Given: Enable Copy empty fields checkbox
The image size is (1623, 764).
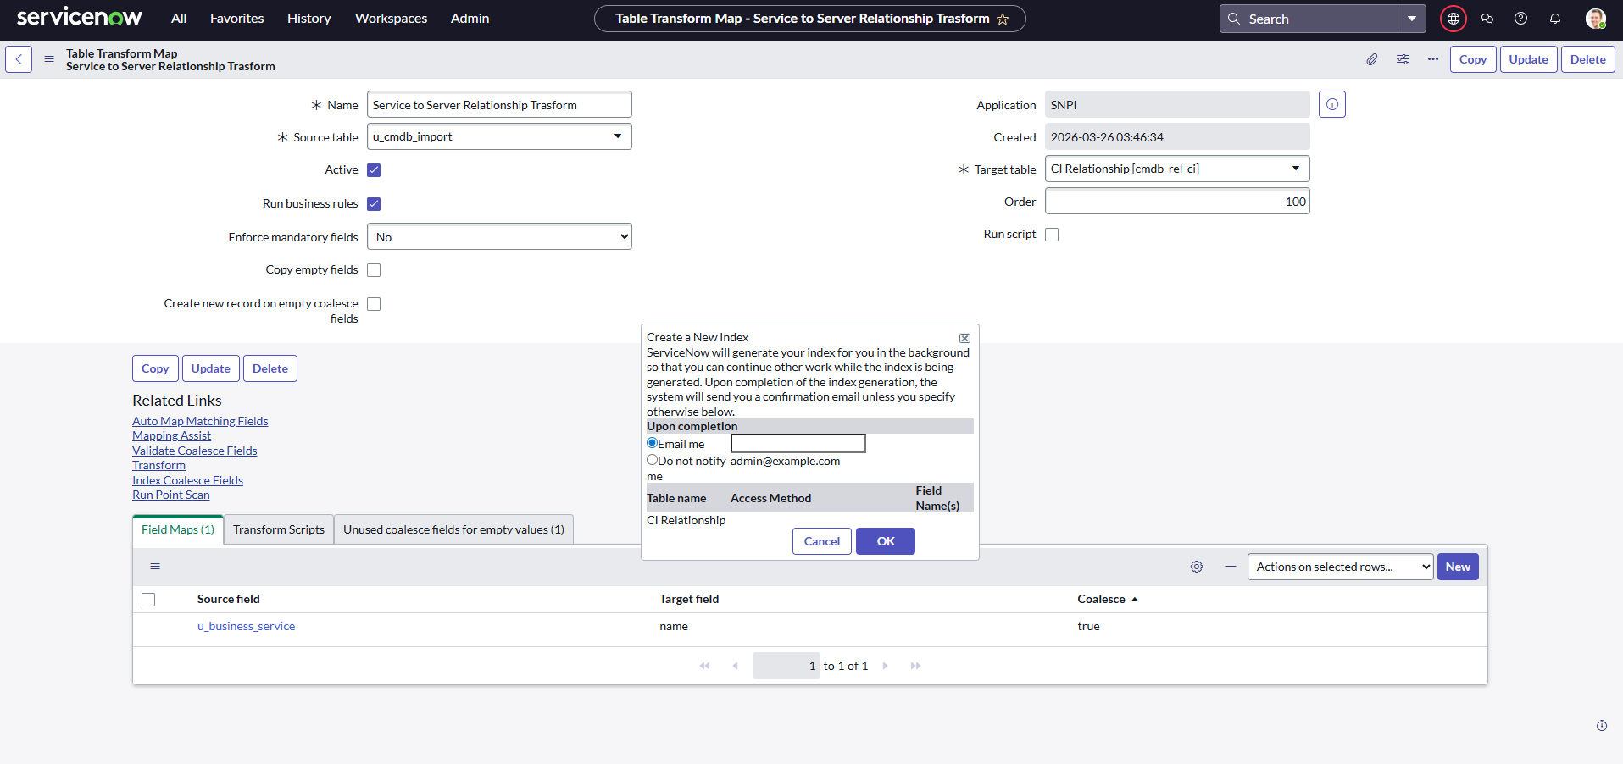Looking at the screenshot, I should pos(374,270).
